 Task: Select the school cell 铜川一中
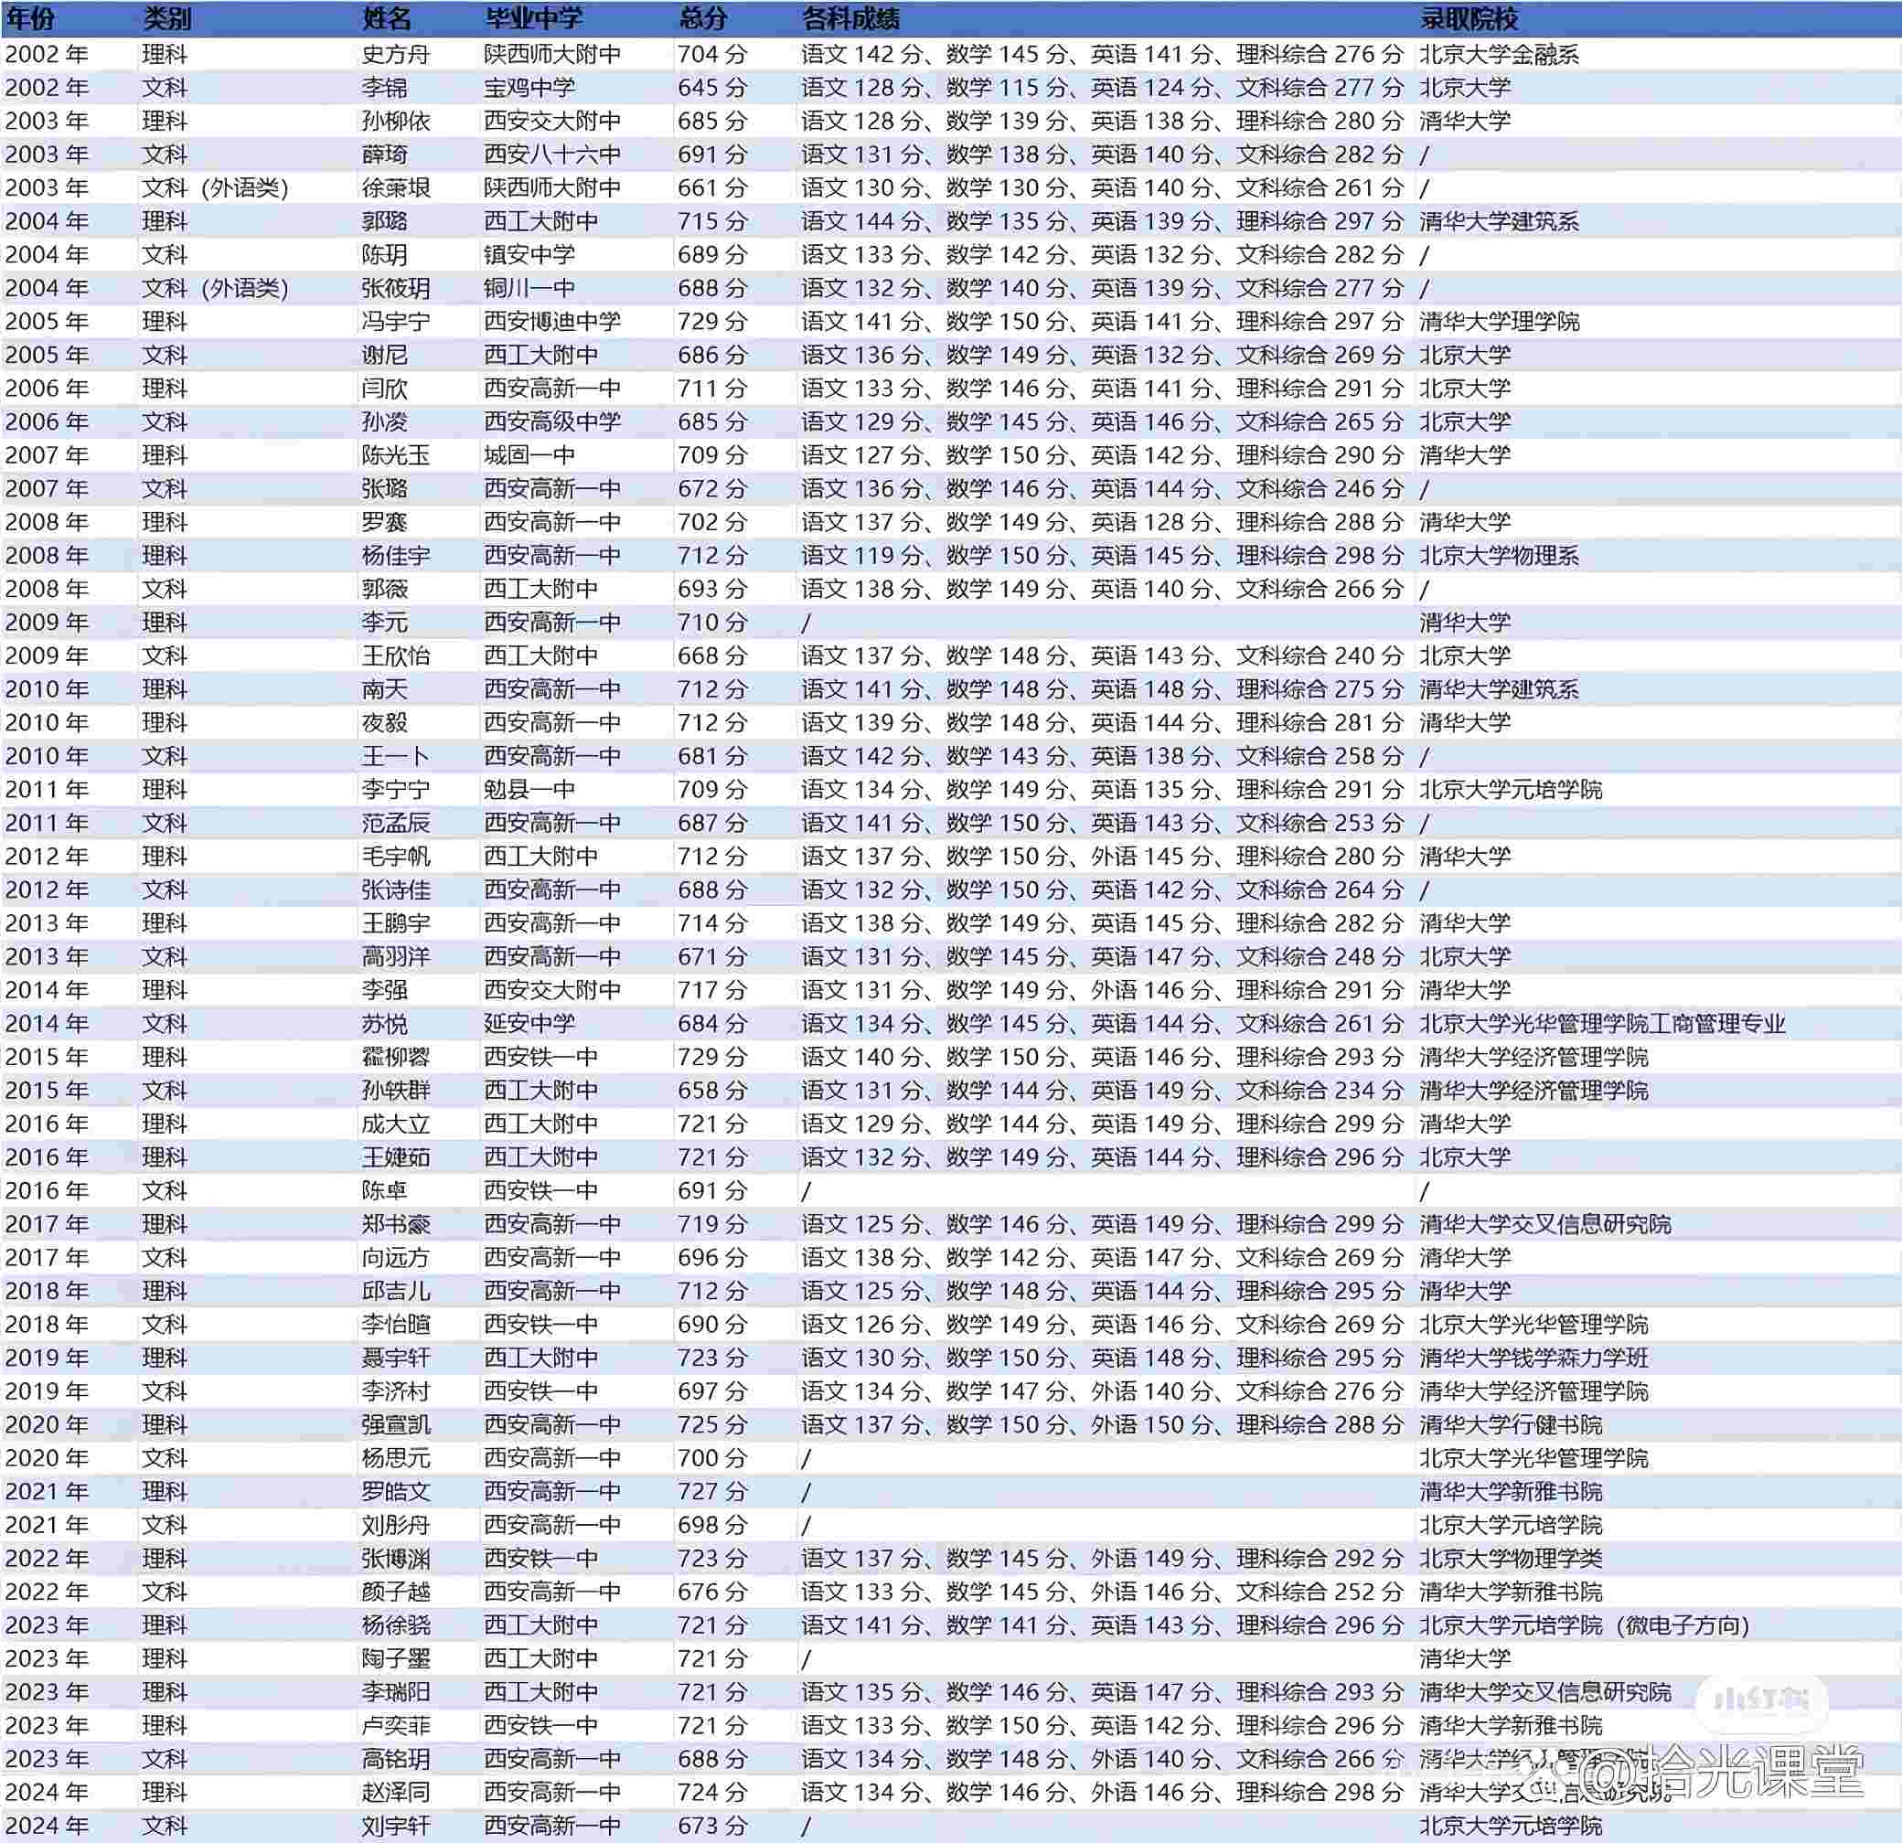coord(529,288)
